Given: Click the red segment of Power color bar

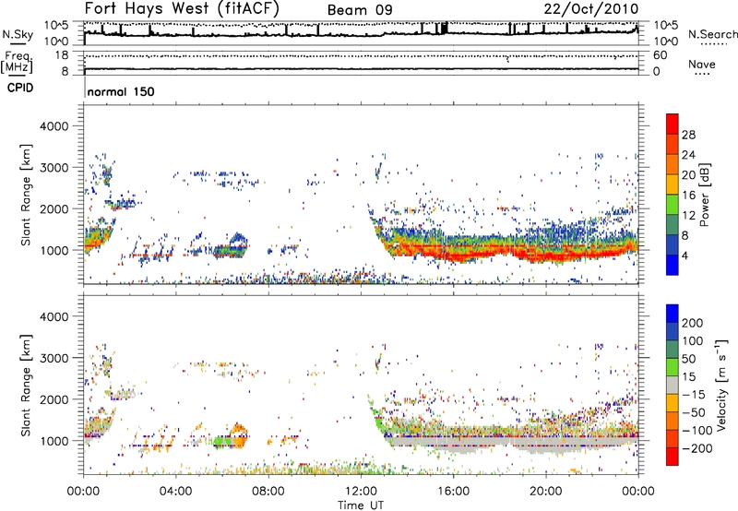Looking at the screenshot, I should click(x=673, y=124).
